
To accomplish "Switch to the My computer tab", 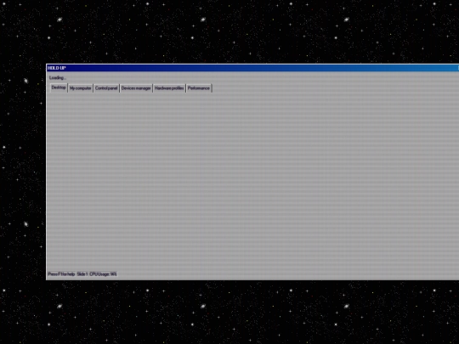I will tap(81, 88).
